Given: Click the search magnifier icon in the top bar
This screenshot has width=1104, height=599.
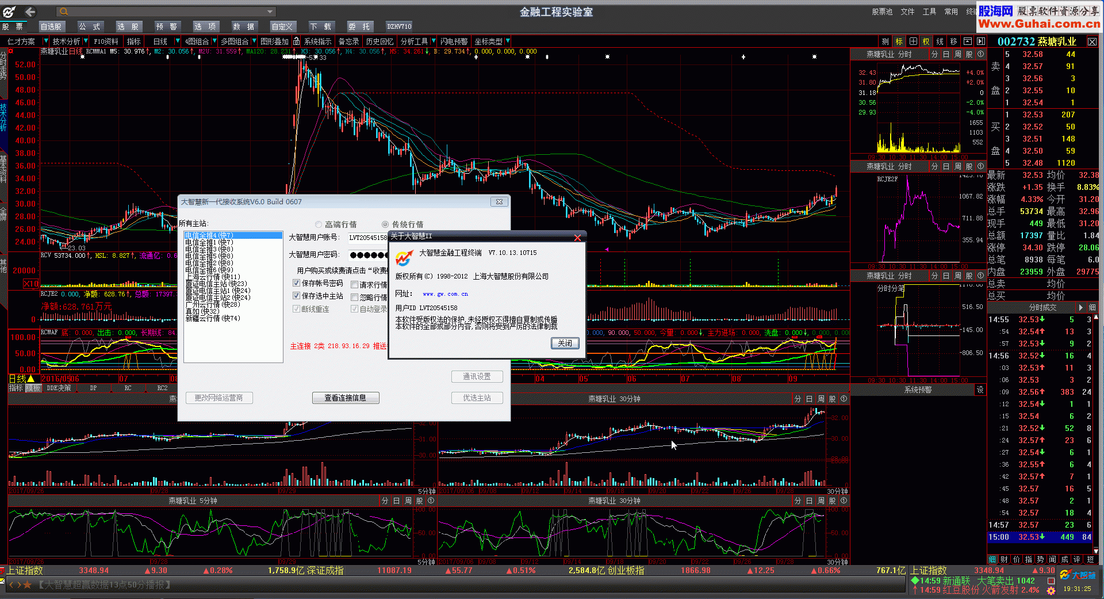Looking at the screenshot, I should 64,12.
